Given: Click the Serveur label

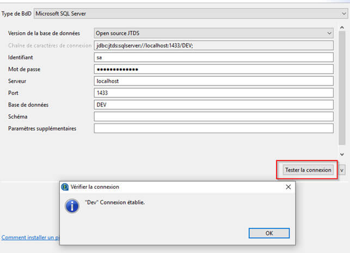Looking at the screenshot, I should click(x=17, y=81).
